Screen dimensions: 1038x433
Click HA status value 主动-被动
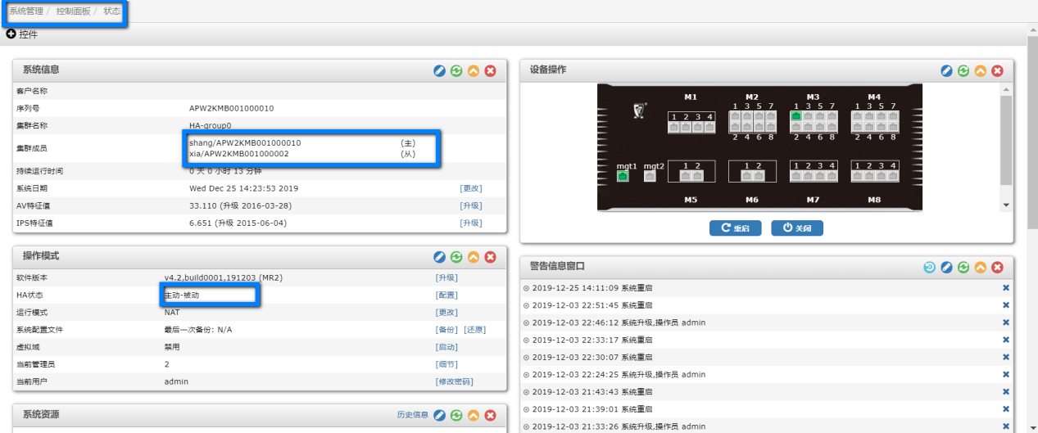(183, 295)
